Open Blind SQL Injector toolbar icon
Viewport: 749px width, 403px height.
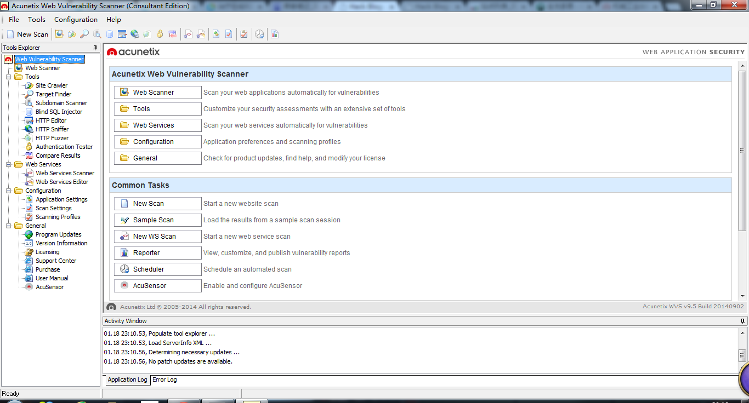[110, 34]
